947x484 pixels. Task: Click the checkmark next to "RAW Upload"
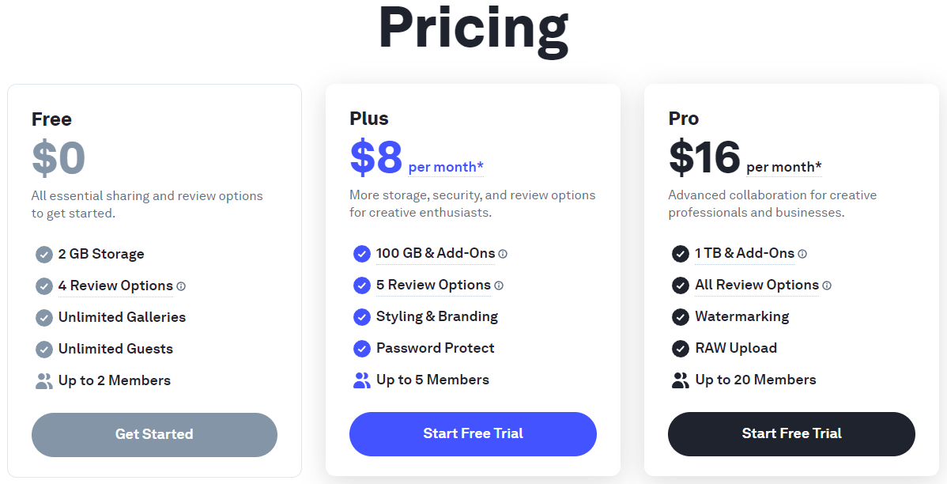coord(681,348)
